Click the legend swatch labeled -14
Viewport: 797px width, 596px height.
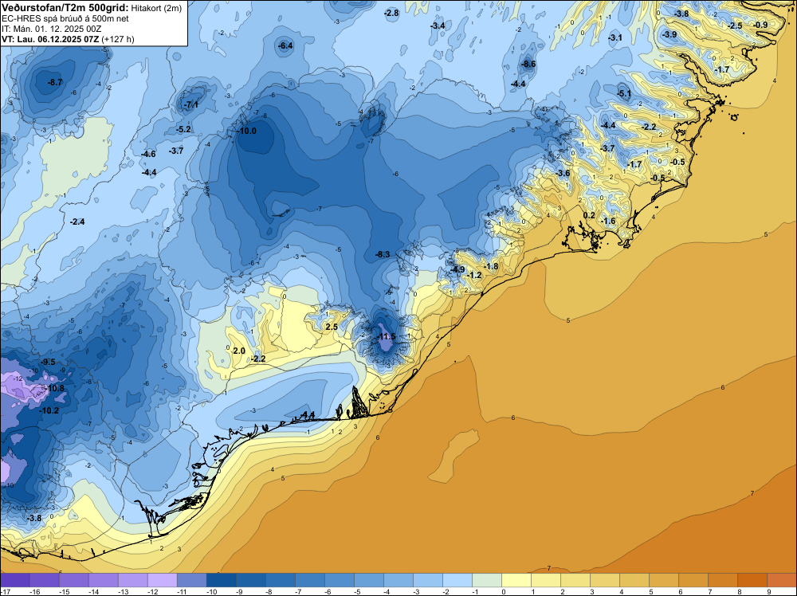point(104,580)
